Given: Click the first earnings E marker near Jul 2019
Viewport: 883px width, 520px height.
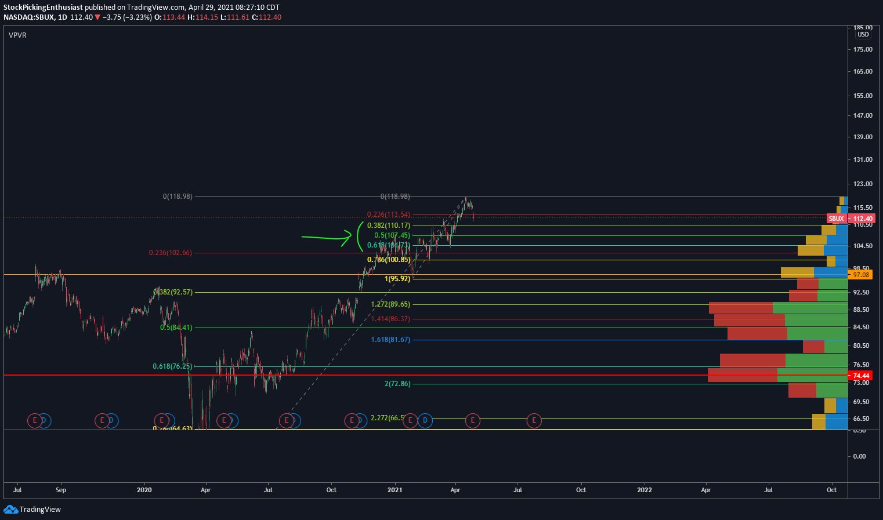Looking at the screenshot, I should click(35, 420).
